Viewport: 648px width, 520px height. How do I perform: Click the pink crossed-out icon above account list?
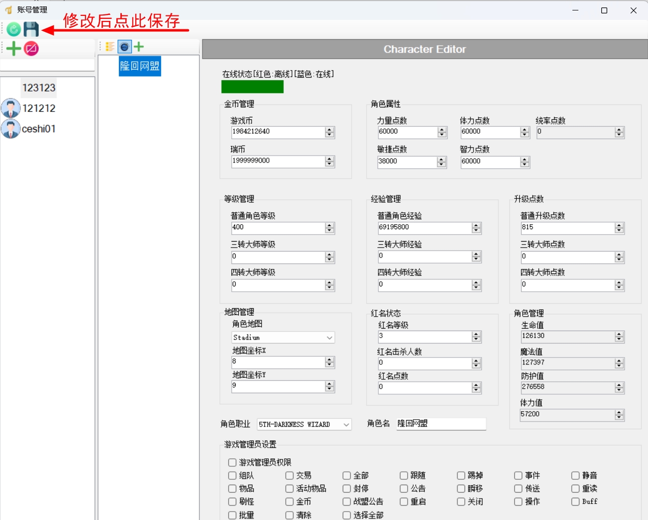pos(31,49)
